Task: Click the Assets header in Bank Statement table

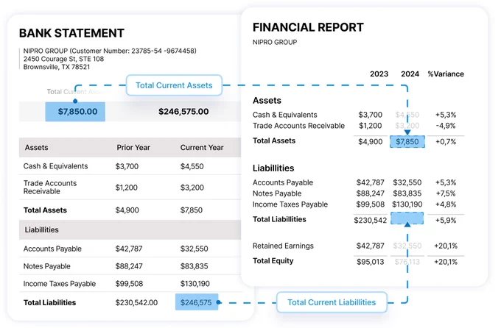Action: tap(36, 147)
